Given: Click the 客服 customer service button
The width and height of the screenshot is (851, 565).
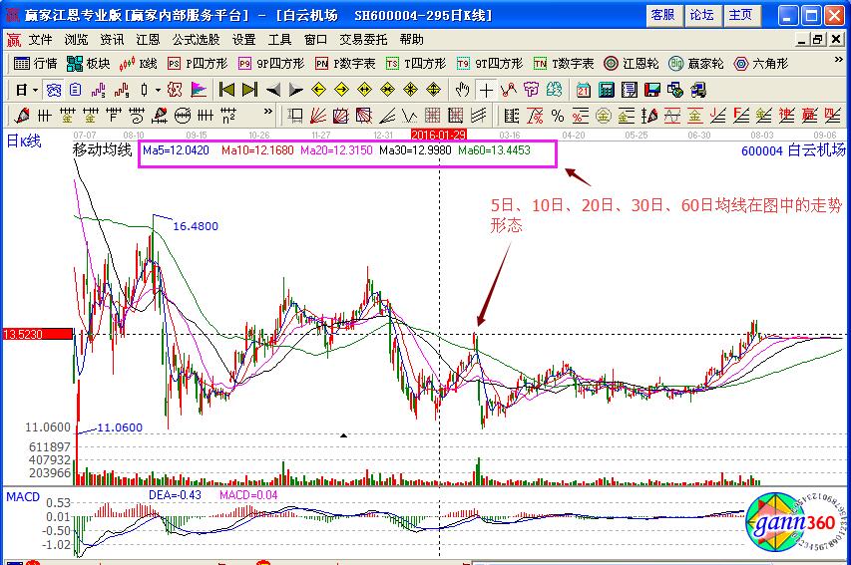Looking at the screenshot, I should (x=661, y=15).
